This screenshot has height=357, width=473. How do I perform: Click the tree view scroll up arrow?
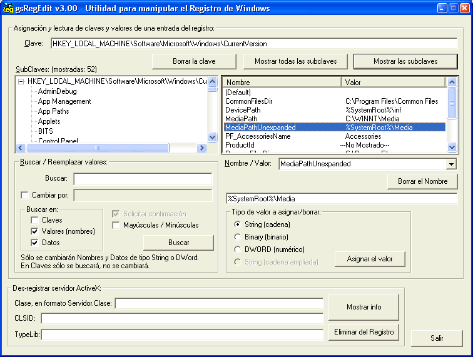click(212, 81)
